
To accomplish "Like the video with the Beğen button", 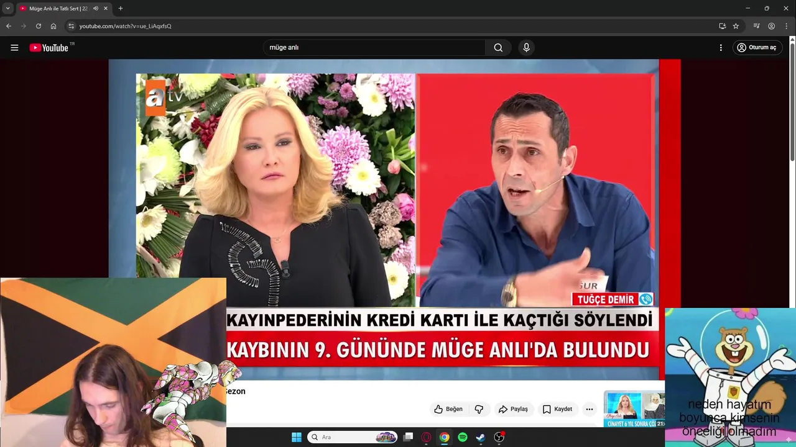I will coord(449,409).
